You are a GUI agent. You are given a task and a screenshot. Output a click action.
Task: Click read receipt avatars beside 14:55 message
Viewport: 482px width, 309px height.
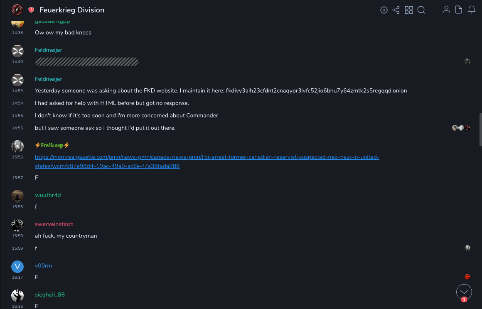pos(461,128)
